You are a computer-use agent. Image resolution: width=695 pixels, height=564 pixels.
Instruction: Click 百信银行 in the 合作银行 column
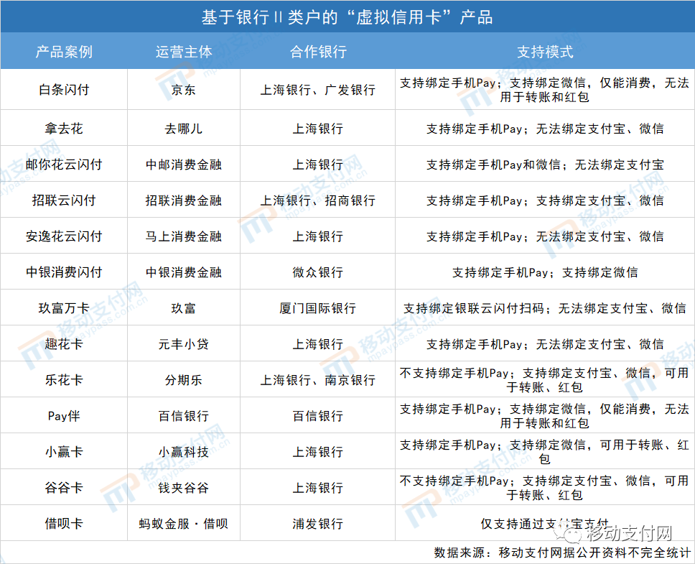(x=318, y=416)
